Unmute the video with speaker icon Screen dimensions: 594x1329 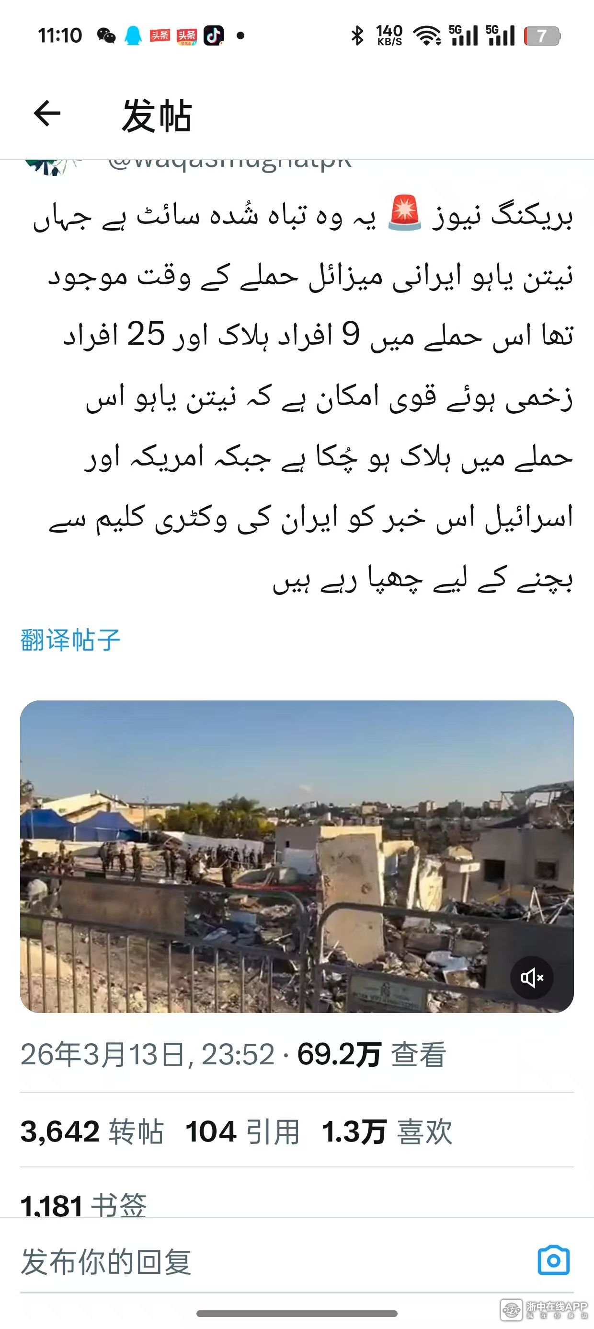532,978
